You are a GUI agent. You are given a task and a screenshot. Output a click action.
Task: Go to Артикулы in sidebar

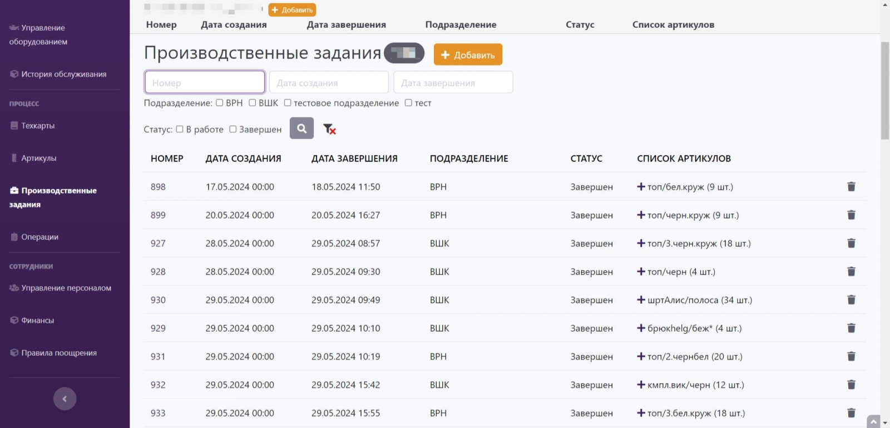pos(33,158)
